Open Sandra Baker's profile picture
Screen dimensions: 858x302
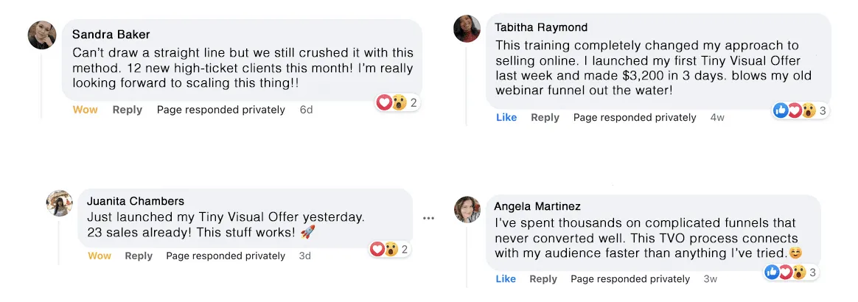42,35
